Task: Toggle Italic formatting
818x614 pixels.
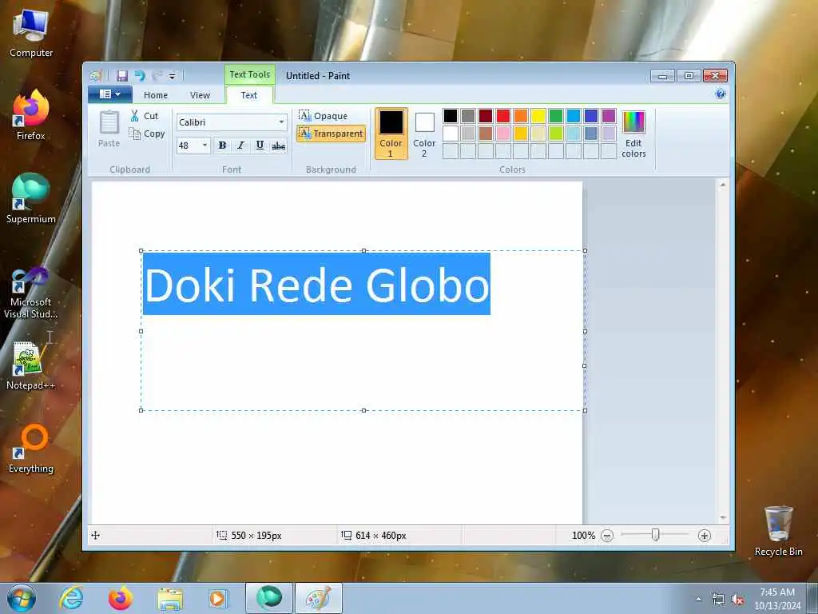Action: coord(240,146)
